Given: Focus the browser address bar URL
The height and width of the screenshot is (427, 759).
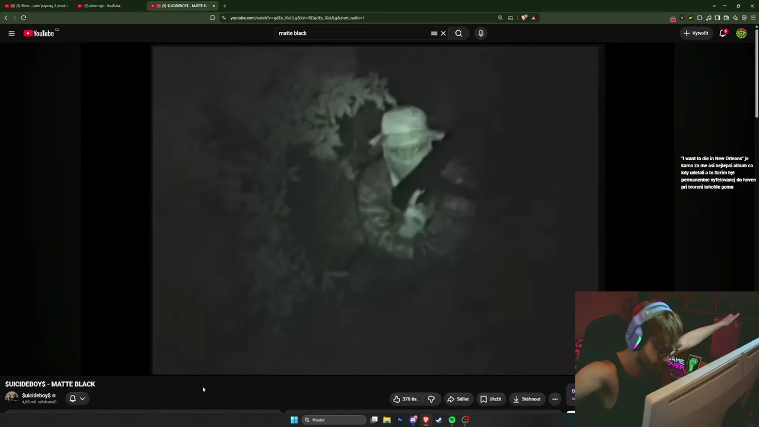Looking at the screenshot, I should tap(298, 18).
